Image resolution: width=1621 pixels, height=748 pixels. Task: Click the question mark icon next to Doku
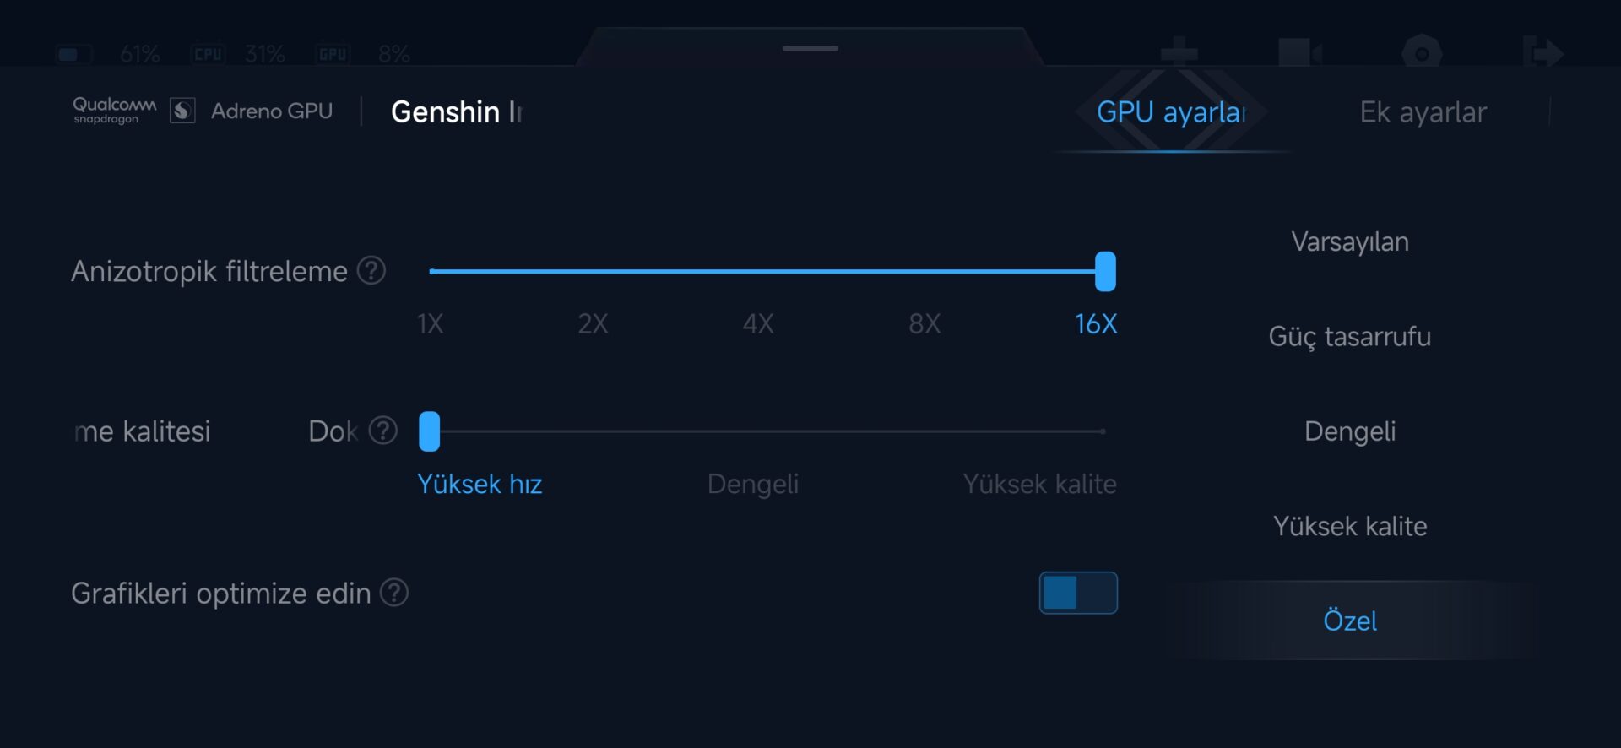pyautogui.click(x=383, y=431)
